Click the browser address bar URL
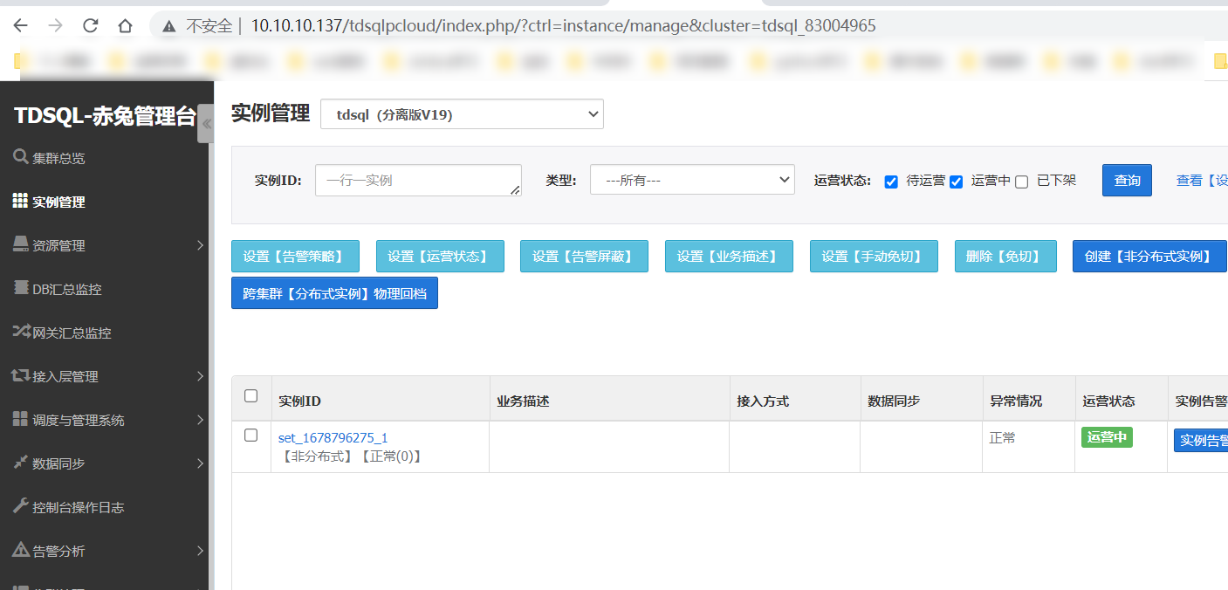 pos(563,26)
